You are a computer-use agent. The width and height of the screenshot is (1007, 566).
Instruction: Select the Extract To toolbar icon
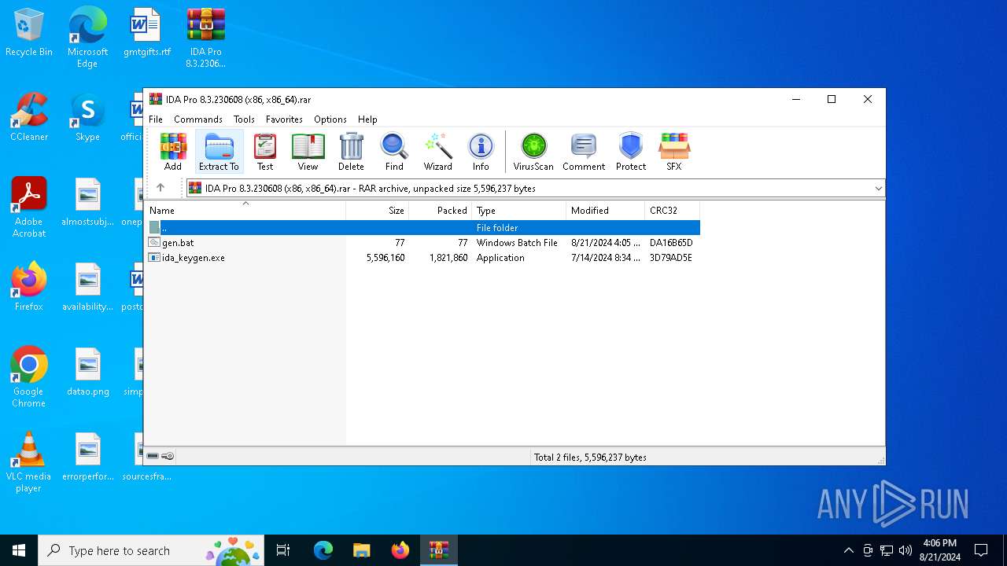tap(219, 152)
